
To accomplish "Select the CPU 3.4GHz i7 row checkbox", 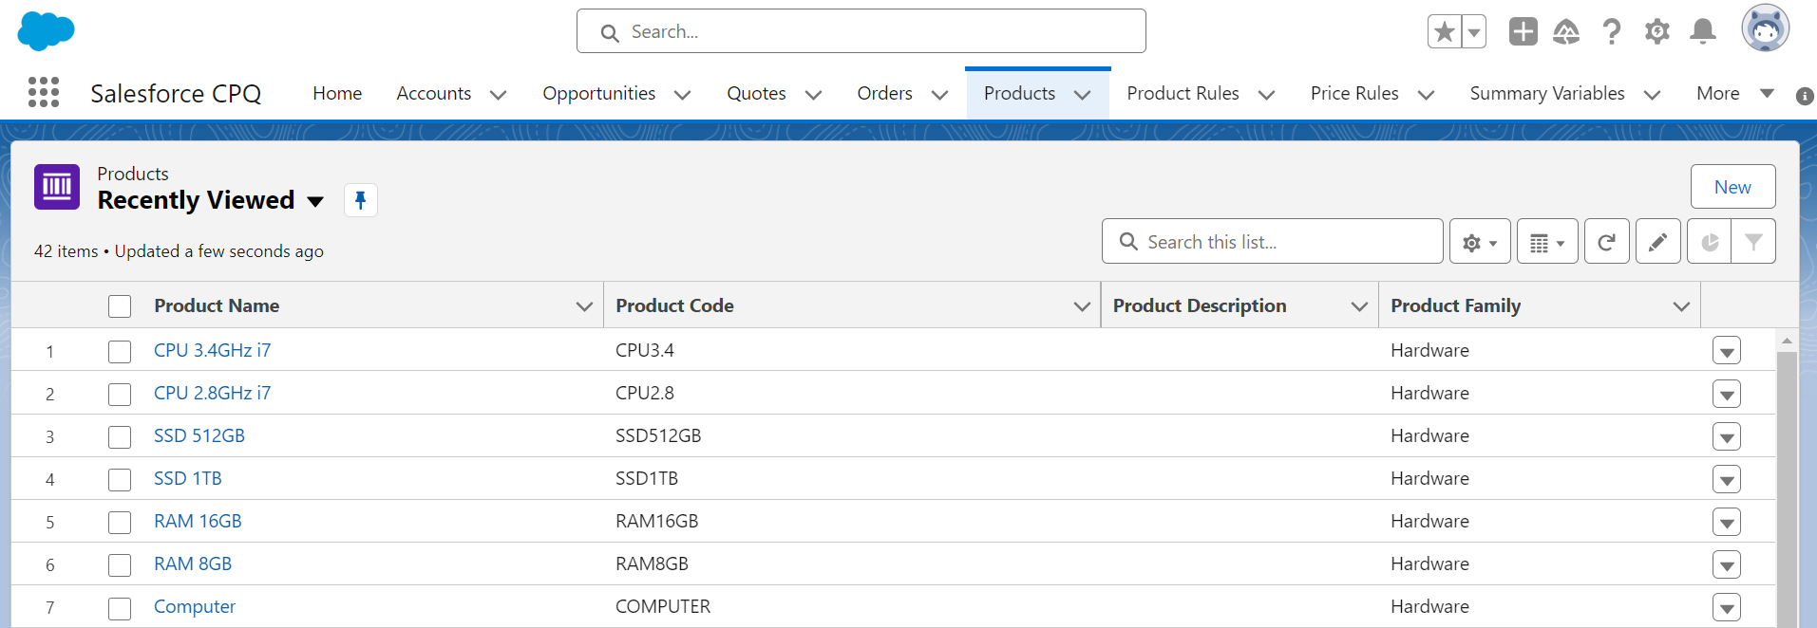I will [120, 352].
